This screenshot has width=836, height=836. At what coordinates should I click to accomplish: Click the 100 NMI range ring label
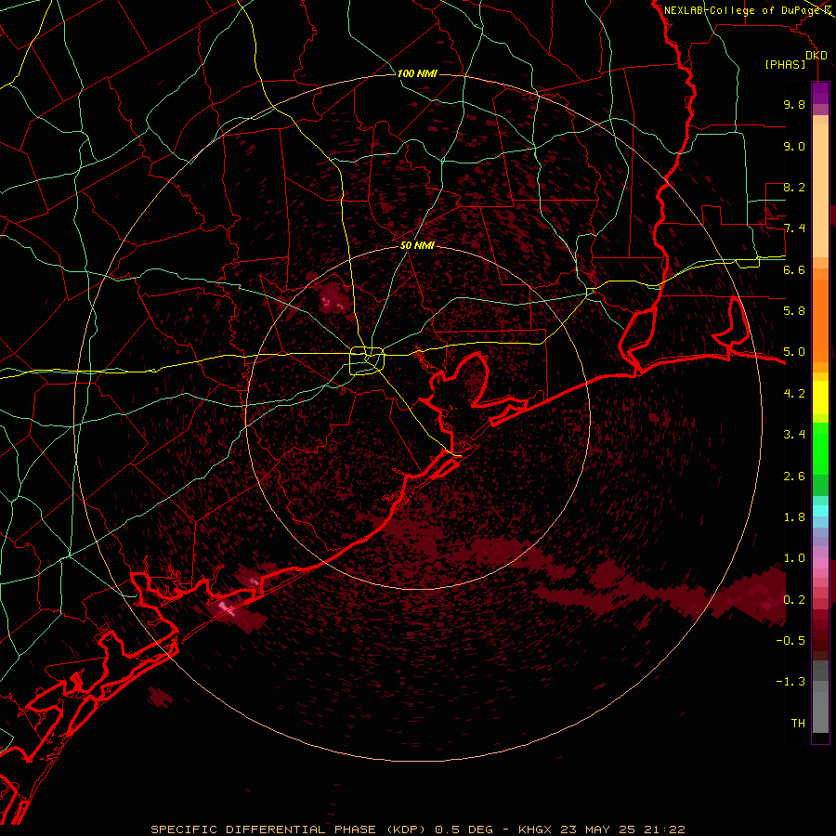[417, 73]
